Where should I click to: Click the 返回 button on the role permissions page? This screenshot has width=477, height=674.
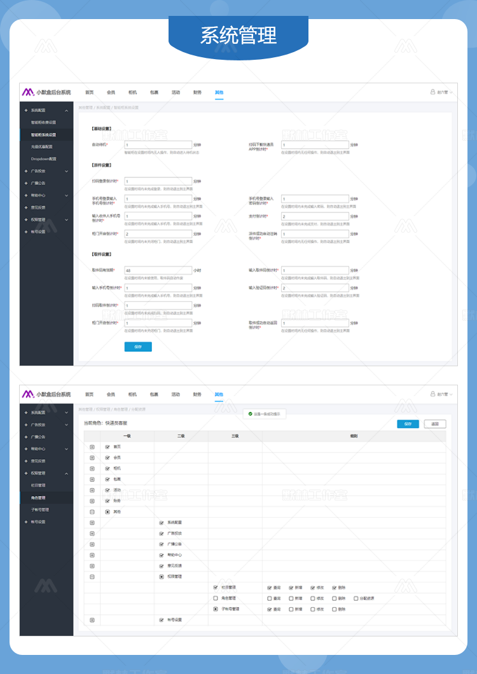[435, 424]
